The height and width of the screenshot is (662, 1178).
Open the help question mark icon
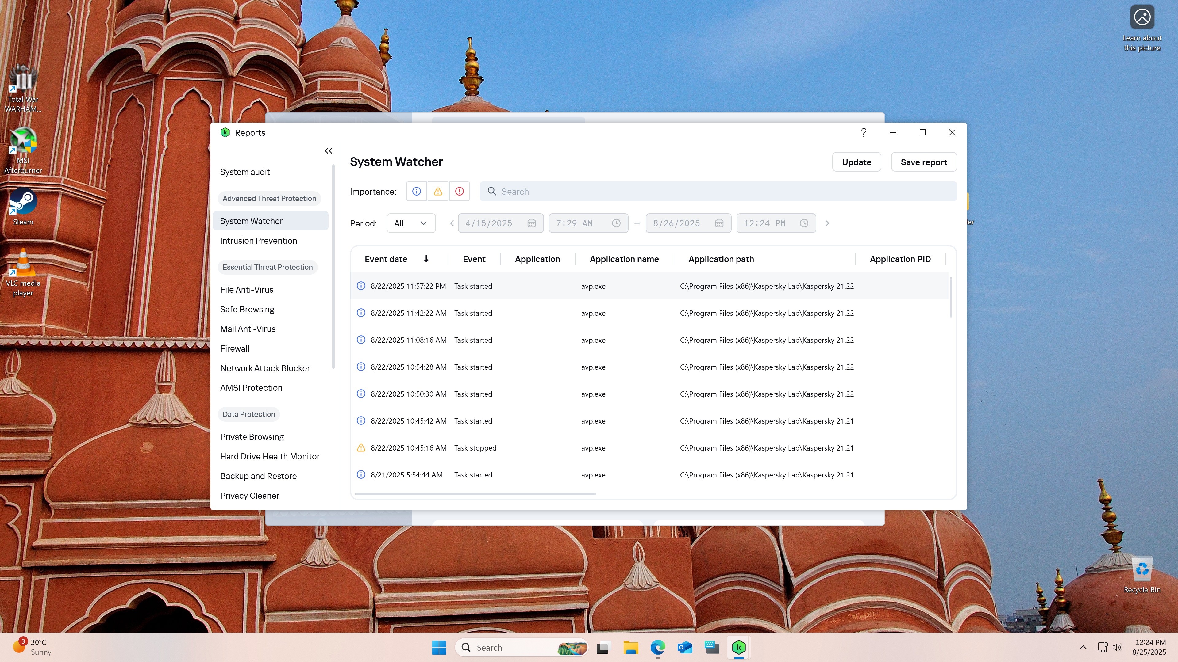click(x=863, y=132)
